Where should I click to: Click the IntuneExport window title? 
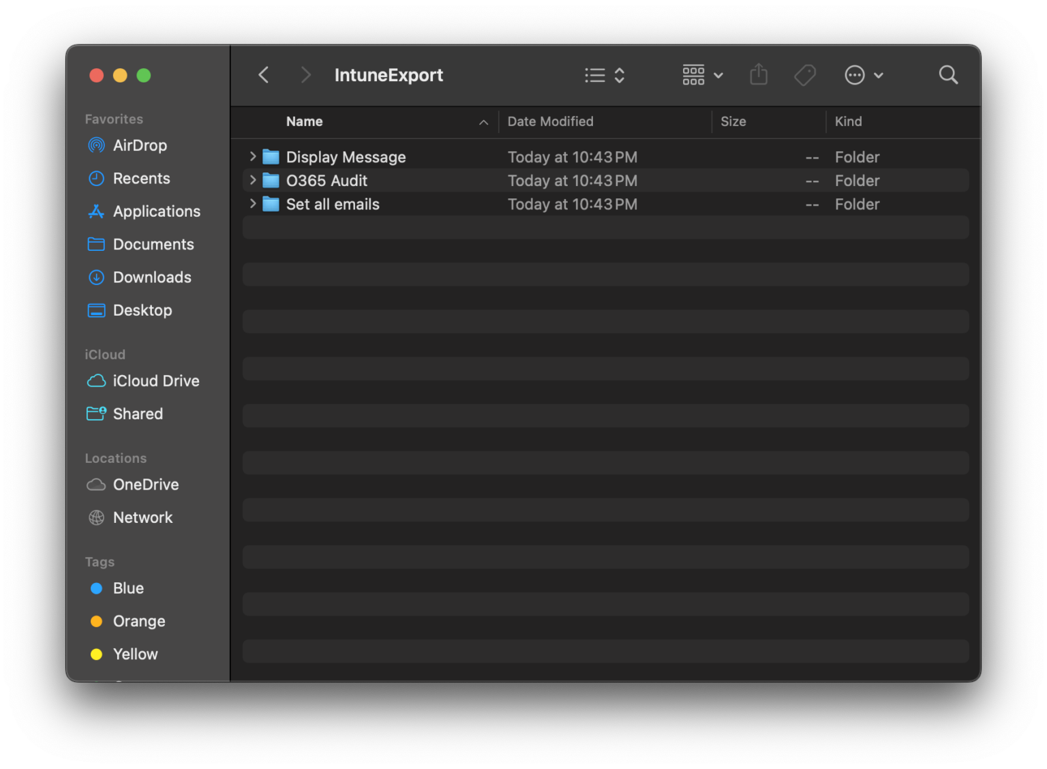(x=389, y=75)
